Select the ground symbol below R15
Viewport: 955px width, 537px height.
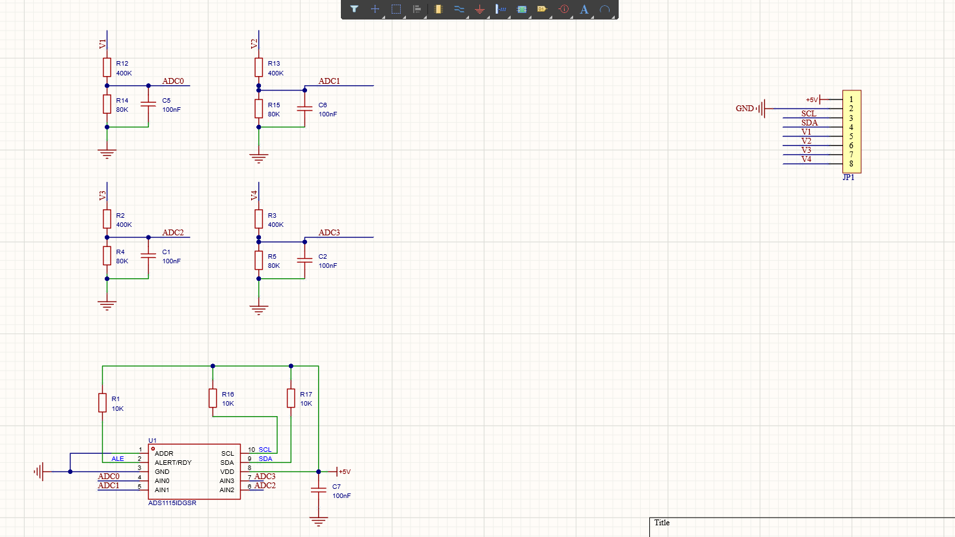(259, 158)
